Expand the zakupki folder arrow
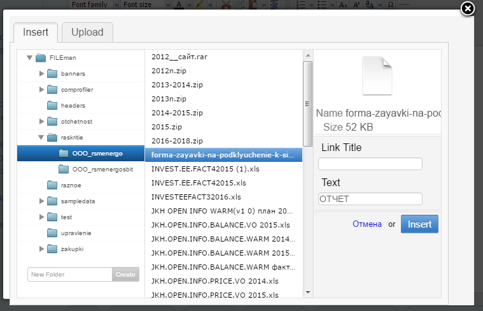The image size is (483, 311). pyautogui.click(x=41, y=249)
